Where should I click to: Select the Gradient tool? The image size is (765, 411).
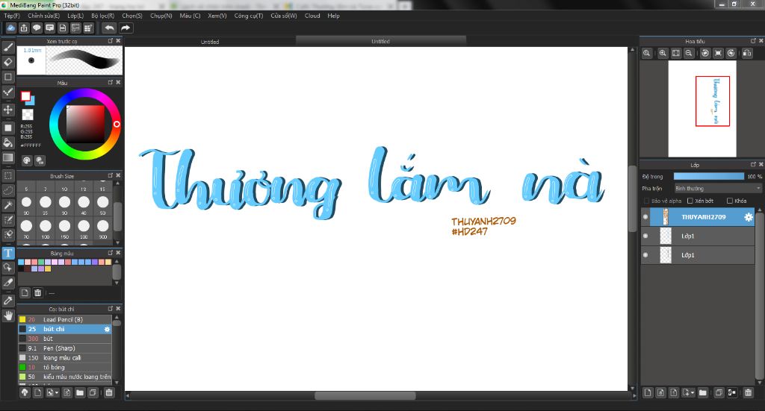click(8, 158)
